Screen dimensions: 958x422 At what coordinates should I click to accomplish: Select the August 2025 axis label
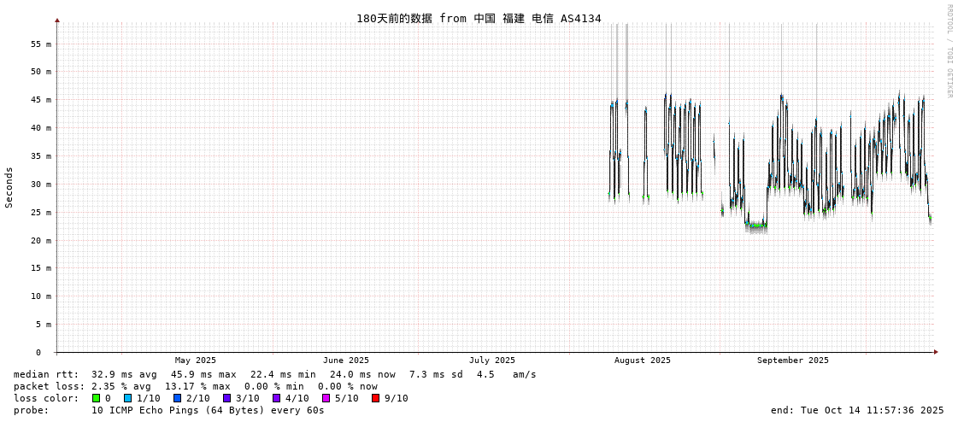(643, 360)
